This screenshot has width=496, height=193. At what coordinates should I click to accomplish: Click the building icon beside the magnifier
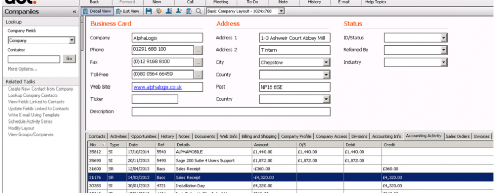(x=189, y=11)
